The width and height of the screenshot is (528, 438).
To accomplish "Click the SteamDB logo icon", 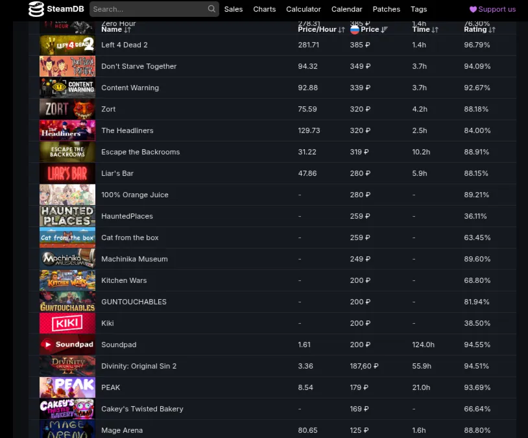I will tap(36, 9).
